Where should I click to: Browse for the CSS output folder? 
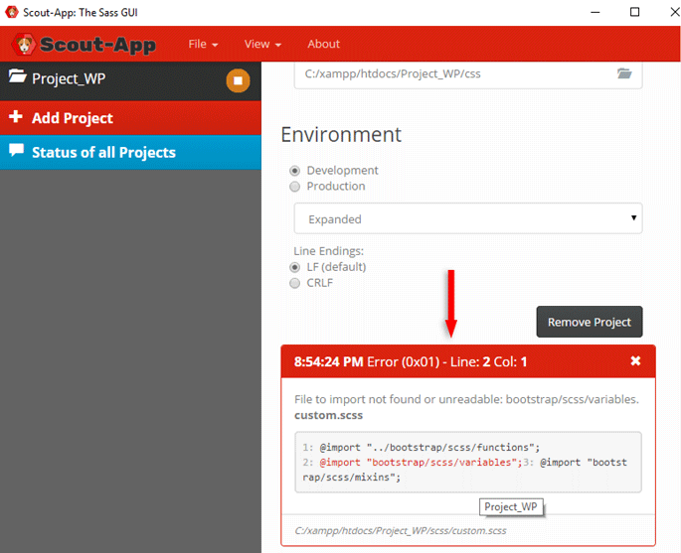(x=624, y=73)
